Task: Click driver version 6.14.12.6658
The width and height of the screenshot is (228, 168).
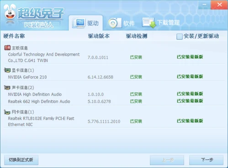Action: [x=101, y=77]
